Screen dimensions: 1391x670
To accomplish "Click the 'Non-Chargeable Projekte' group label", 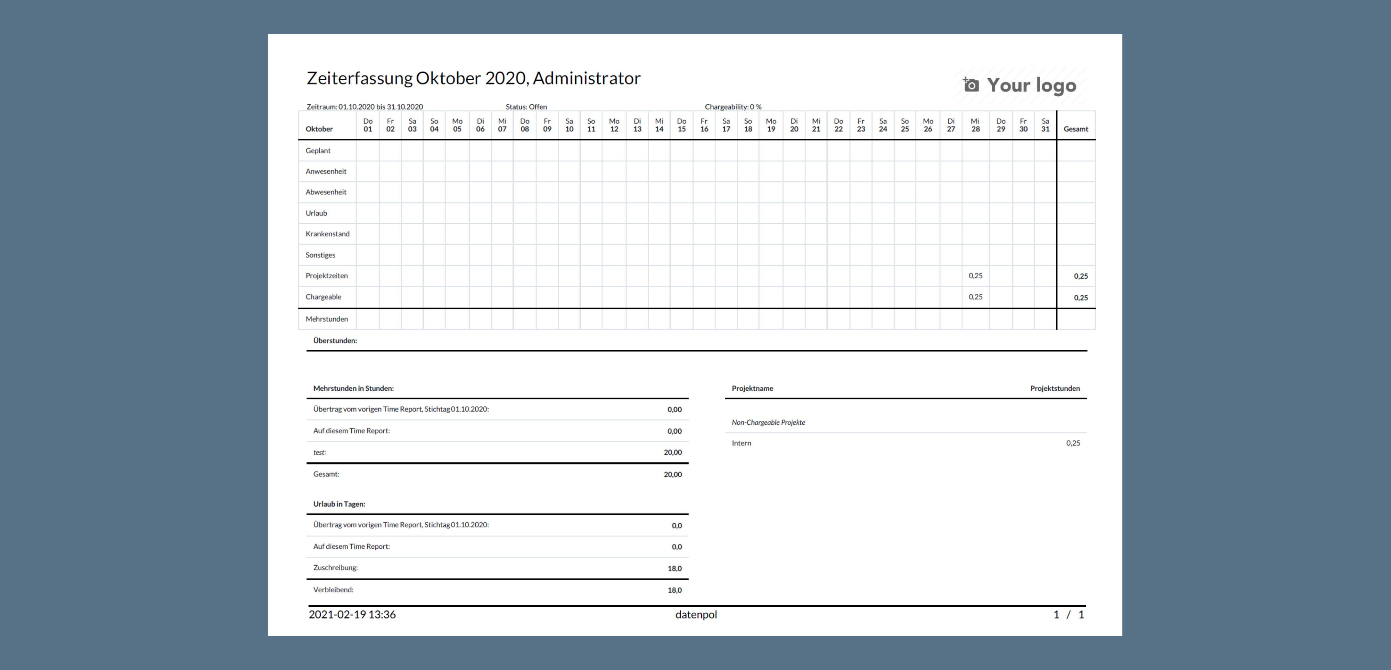I will (x=768, y=423).
